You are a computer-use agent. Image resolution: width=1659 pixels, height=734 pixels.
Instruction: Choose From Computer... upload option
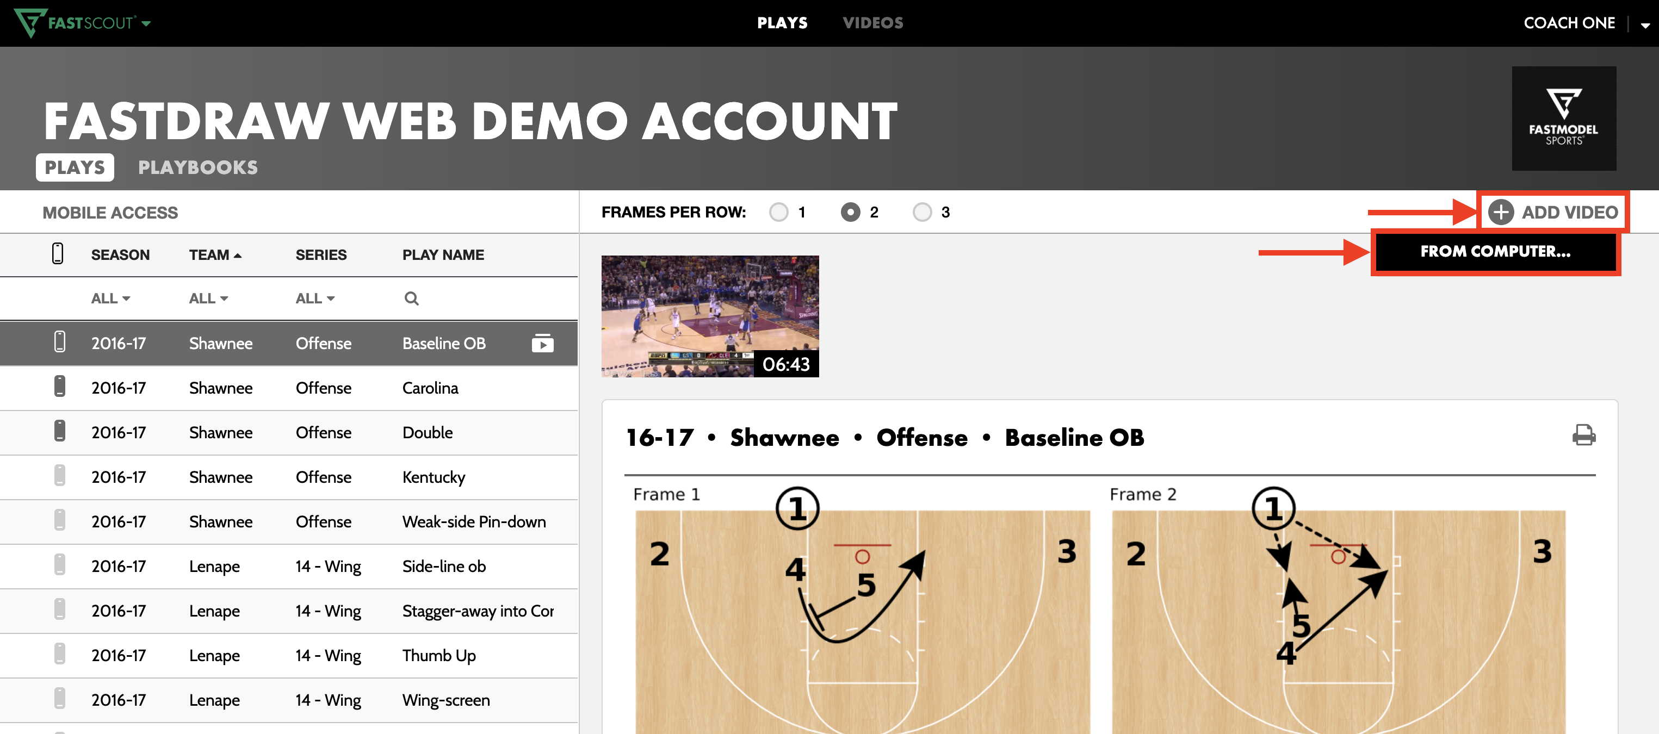[x=1495, y=251]
